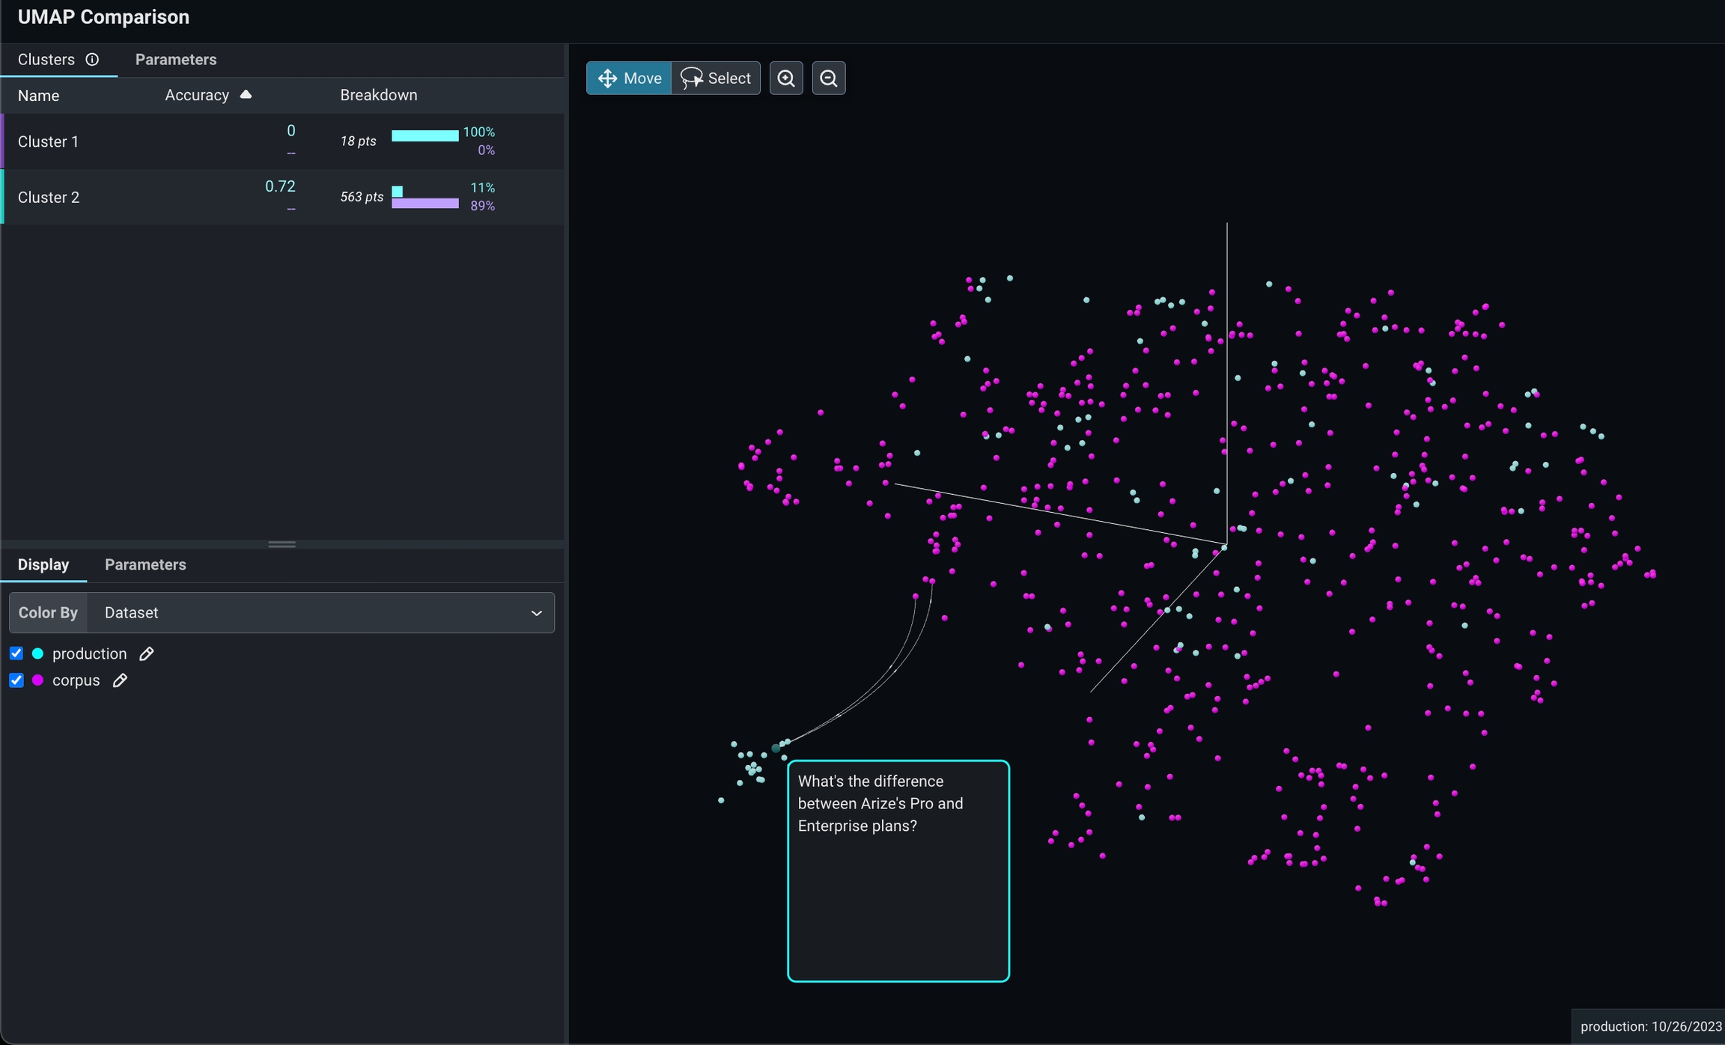
Task: Click the magenta corpus color swatch
Action: pyautogui.click(x=38, y=680)
